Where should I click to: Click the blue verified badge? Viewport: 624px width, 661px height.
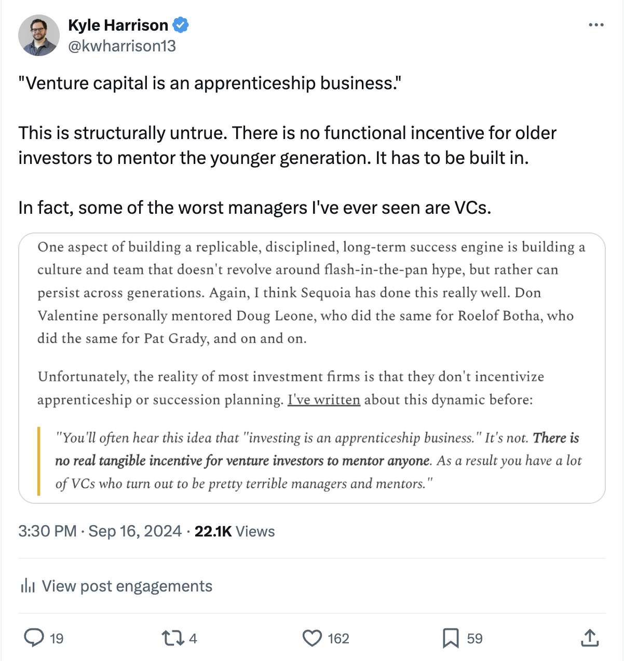(181, 25)
